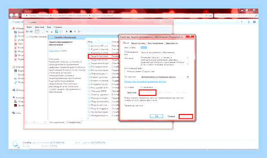Open Компьютер in Explorer sidebar

pyautogui.click(x=18, y=98)
